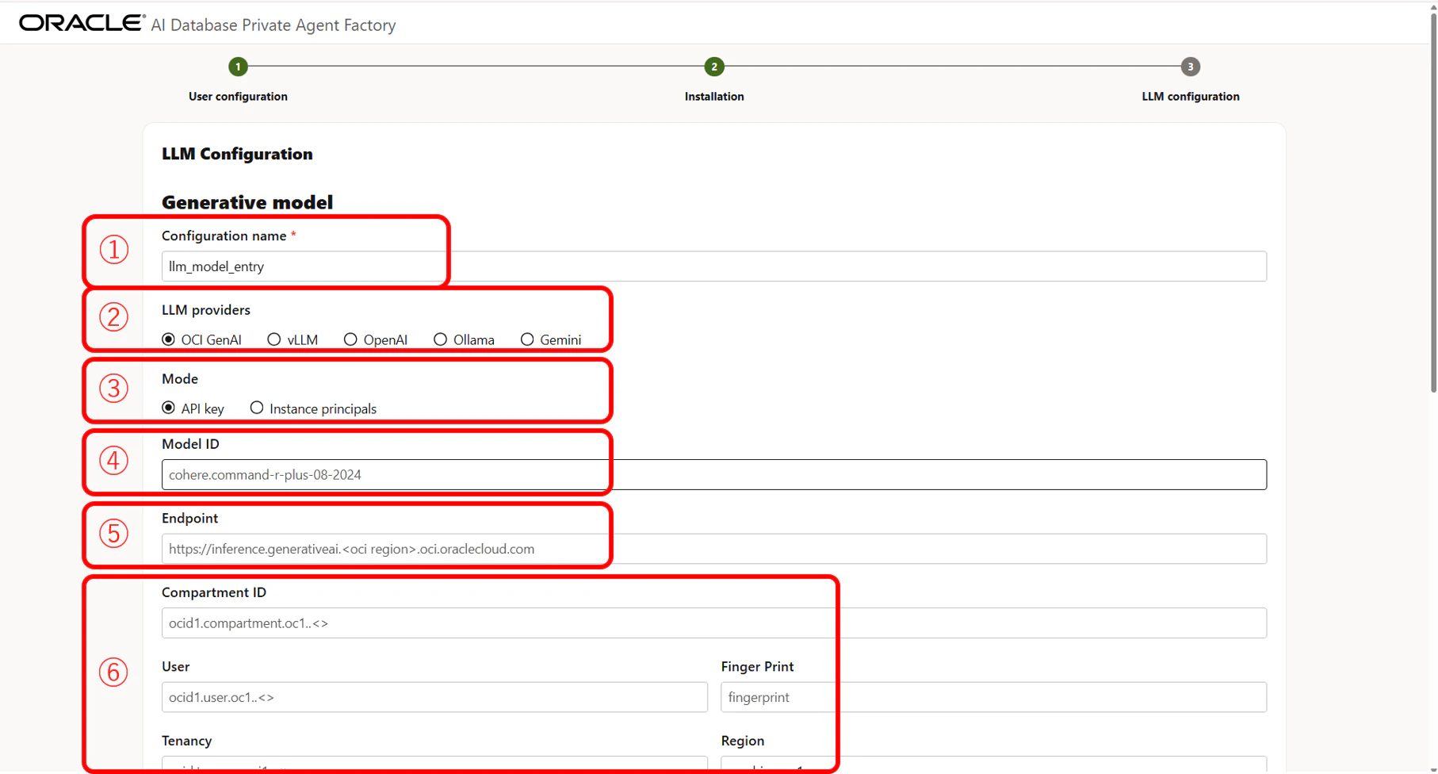Click the "Configuration name" field label
Viewport: 1438px width, 774px height.
pyautogui.click(x=224, y=236)
